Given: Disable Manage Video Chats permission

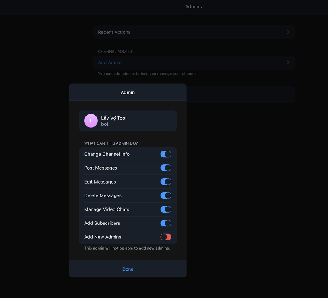Looking at the screenshot, I should click(x=166, y=209).
